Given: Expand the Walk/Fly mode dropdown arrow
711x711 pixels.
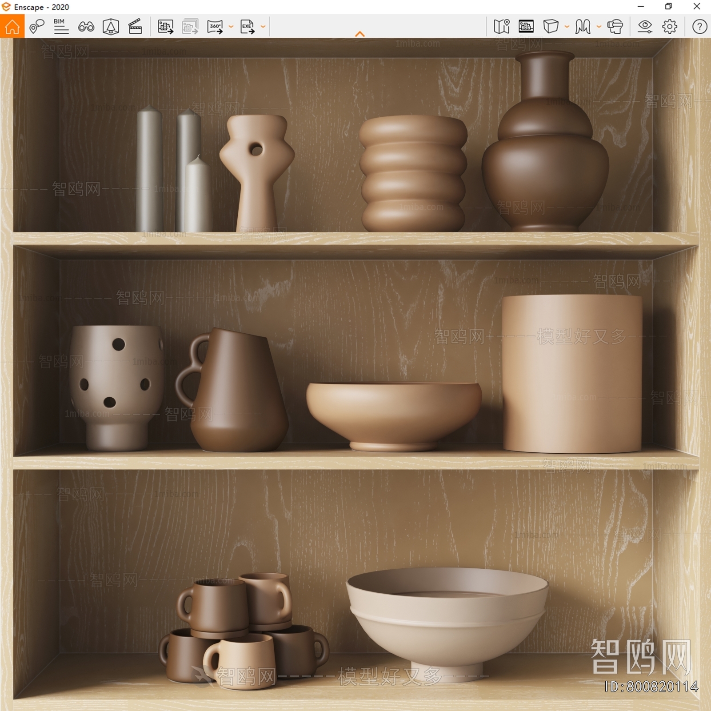Looking at the screenshot, I should (599, 27).
